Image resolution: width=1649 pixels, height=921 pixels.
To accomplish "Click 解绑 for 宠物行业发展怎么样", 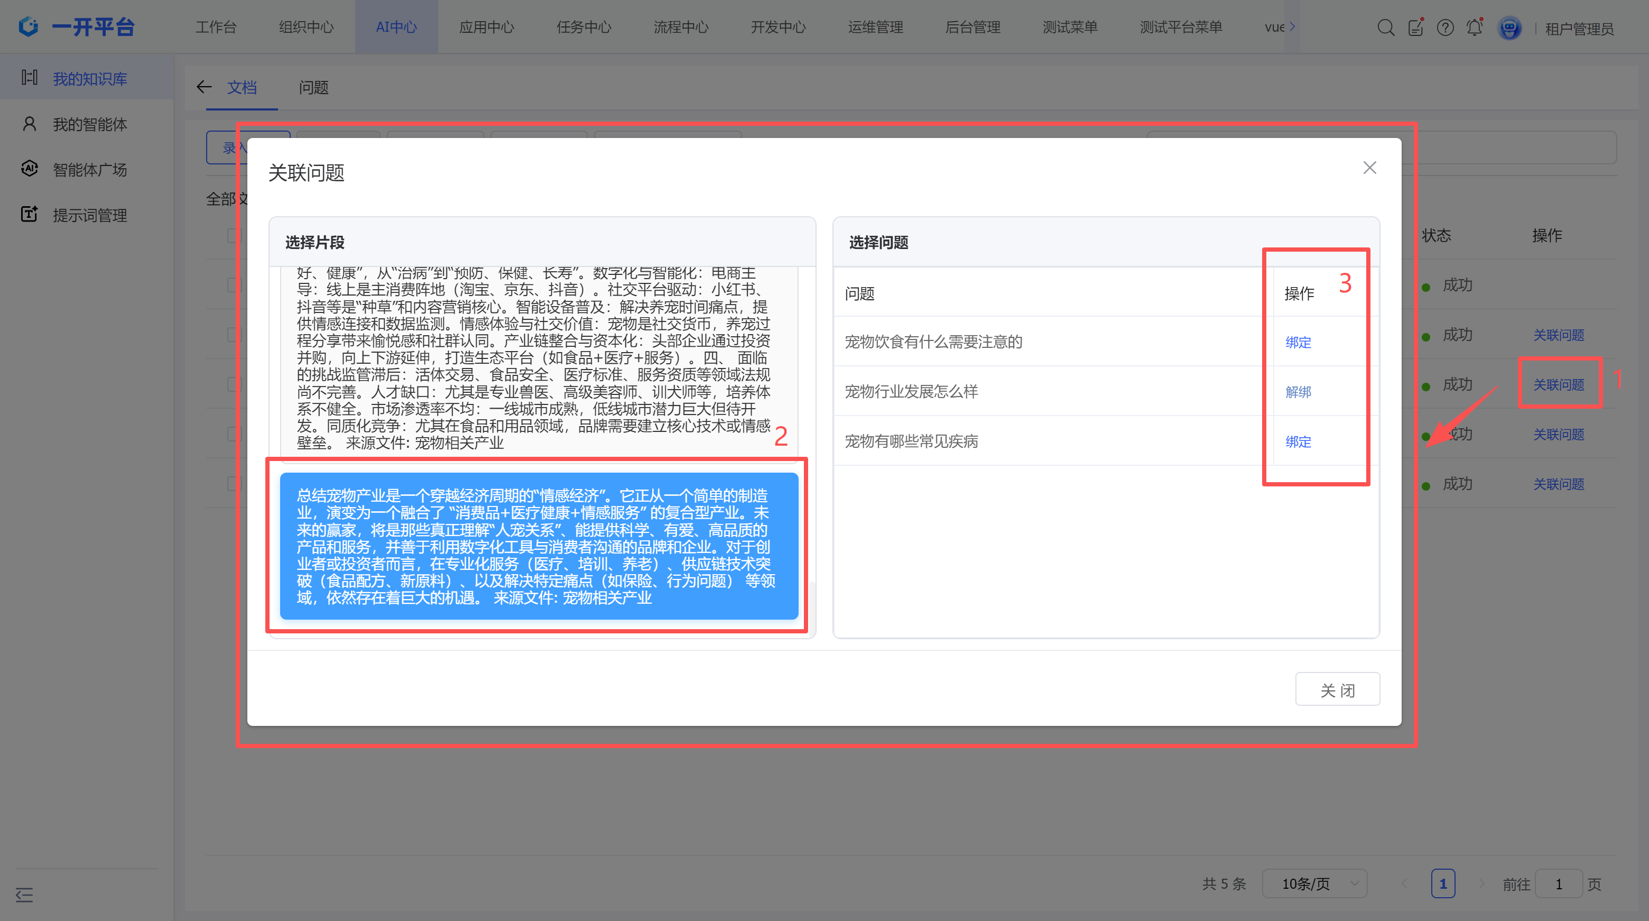I will pyautogui.click(x=1298, y=392).
